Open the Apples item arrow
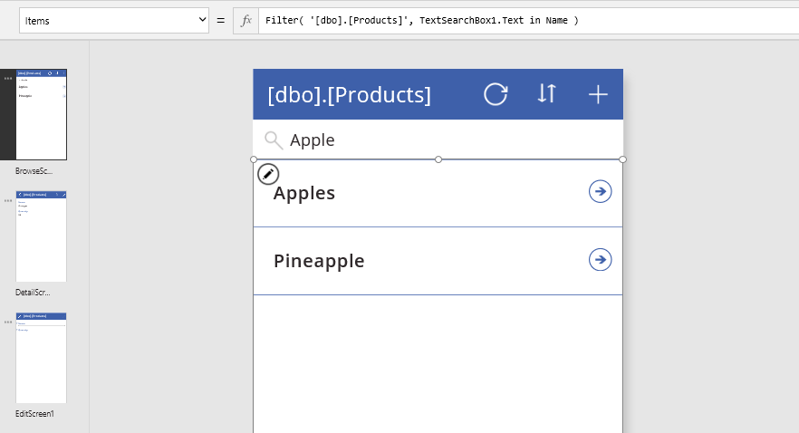799x433 pixels. tap(601, 191)
